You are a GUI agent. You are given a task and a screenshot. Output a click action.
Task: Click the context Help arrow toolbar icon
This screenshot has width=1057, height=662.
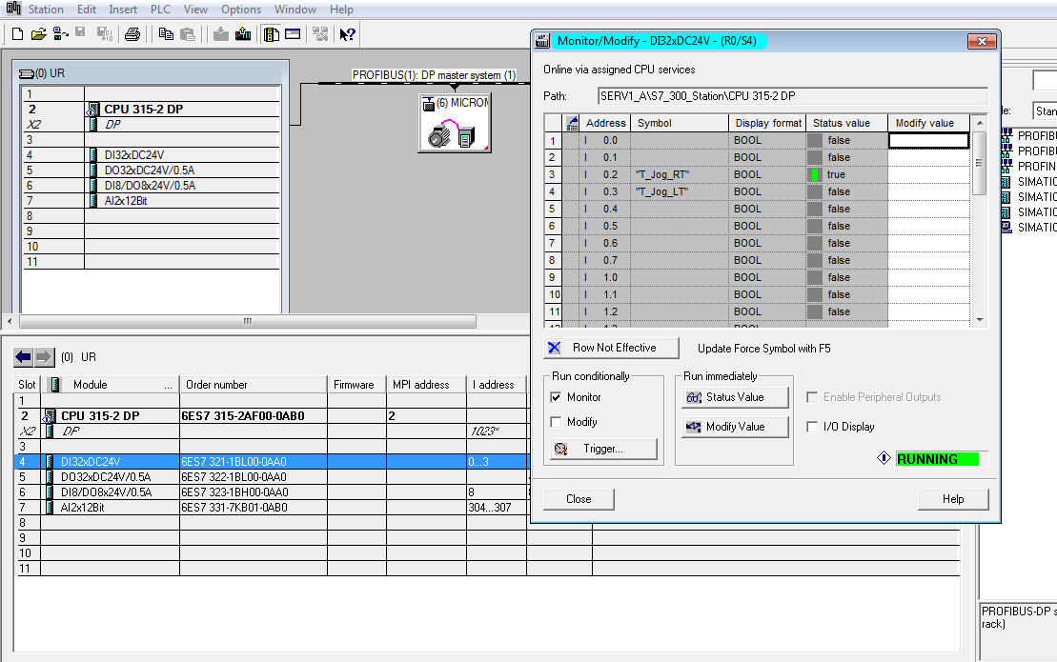tap(347, 33)
